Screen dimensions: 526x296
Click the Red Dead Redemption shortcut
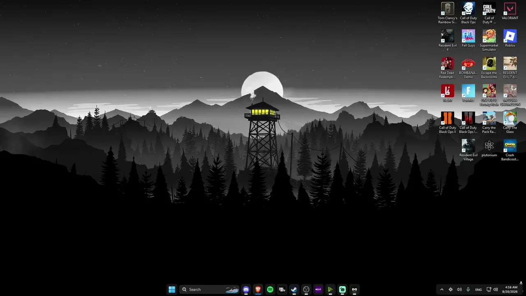pos(448,68)
